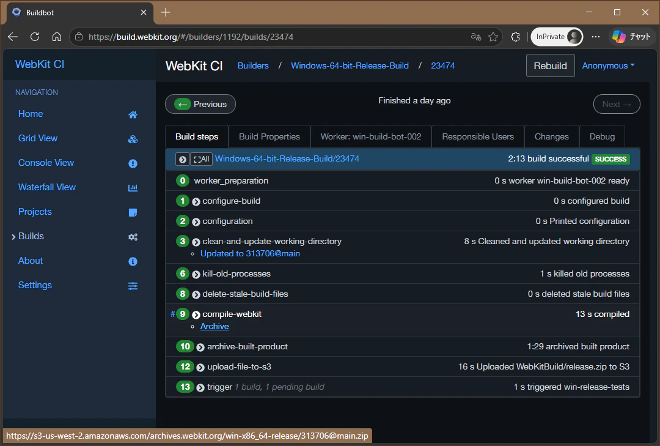Screen dimensions: 660x446
Task: Open the Changes tab
Action: (x=551, y=136)
